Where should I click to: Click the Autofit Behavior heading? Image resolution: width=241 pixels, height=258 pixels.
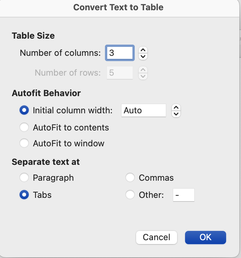pyautogui.click(x=46, y=93)
